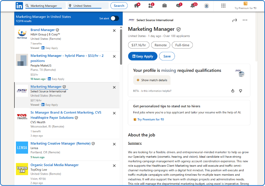Open My Network icon
265x186 pixels.
tap(151, 6)
